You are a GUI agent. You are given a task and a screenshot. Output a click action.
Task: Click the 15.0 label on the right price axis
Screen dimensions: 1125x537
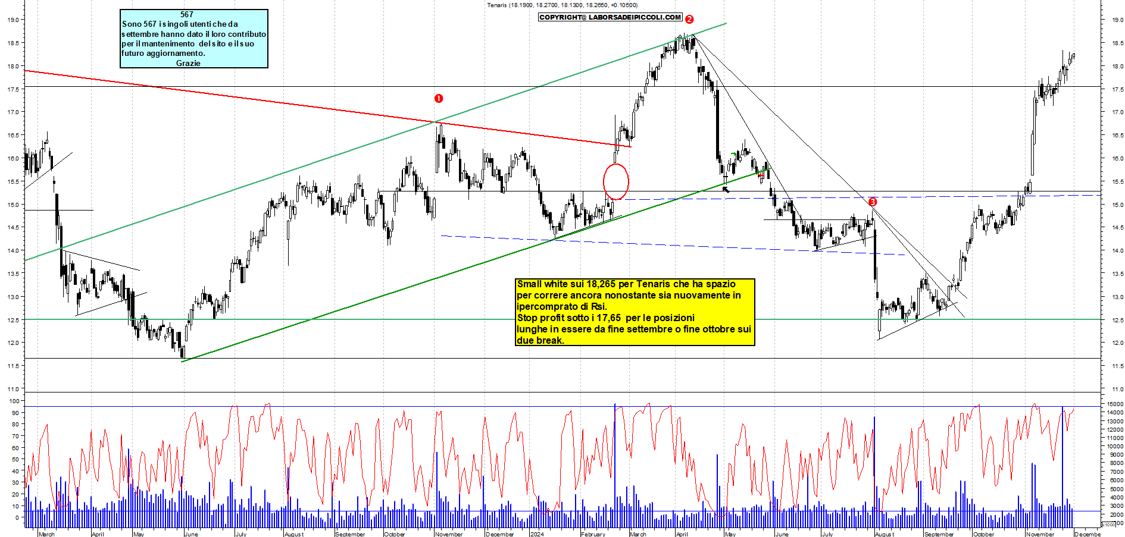[1117, 205]
